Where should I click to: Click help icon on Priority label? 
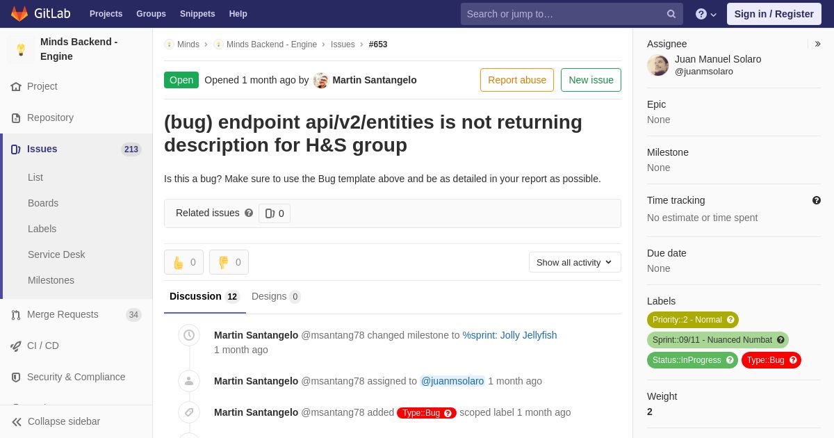tap(730, 320)
